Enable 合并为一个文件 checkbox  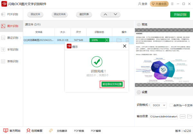[x=170, y=105]
